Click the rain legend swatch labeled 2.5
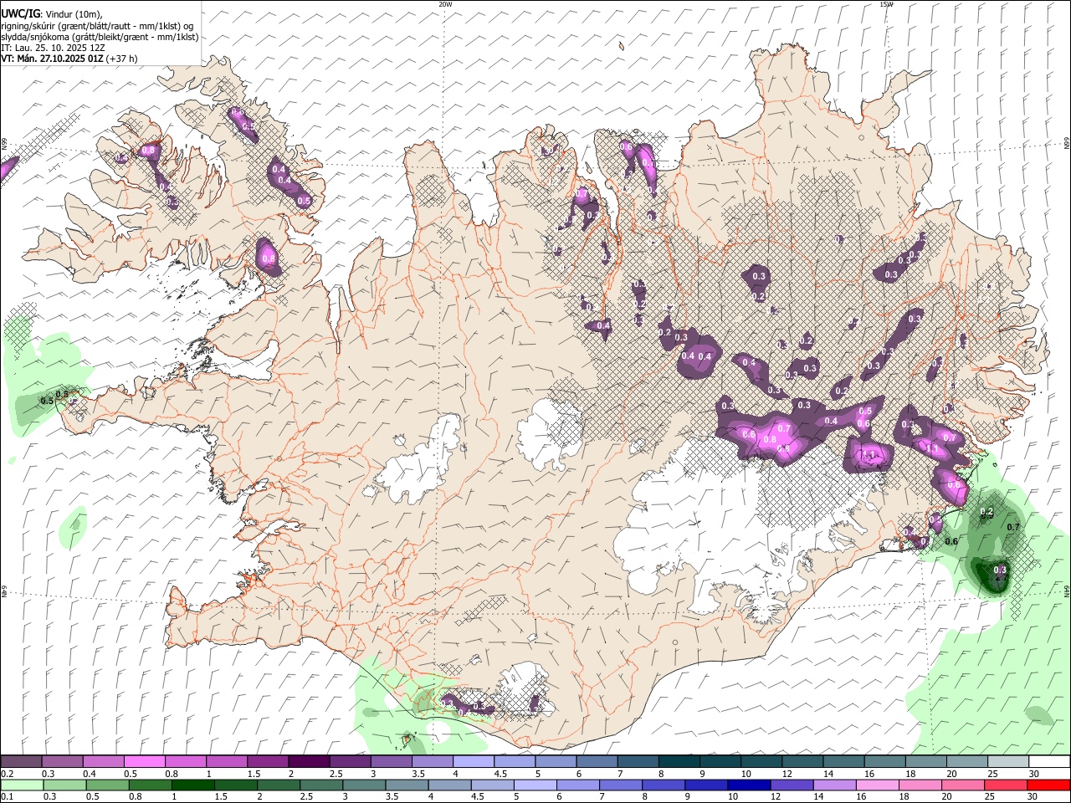 (320, 785)
